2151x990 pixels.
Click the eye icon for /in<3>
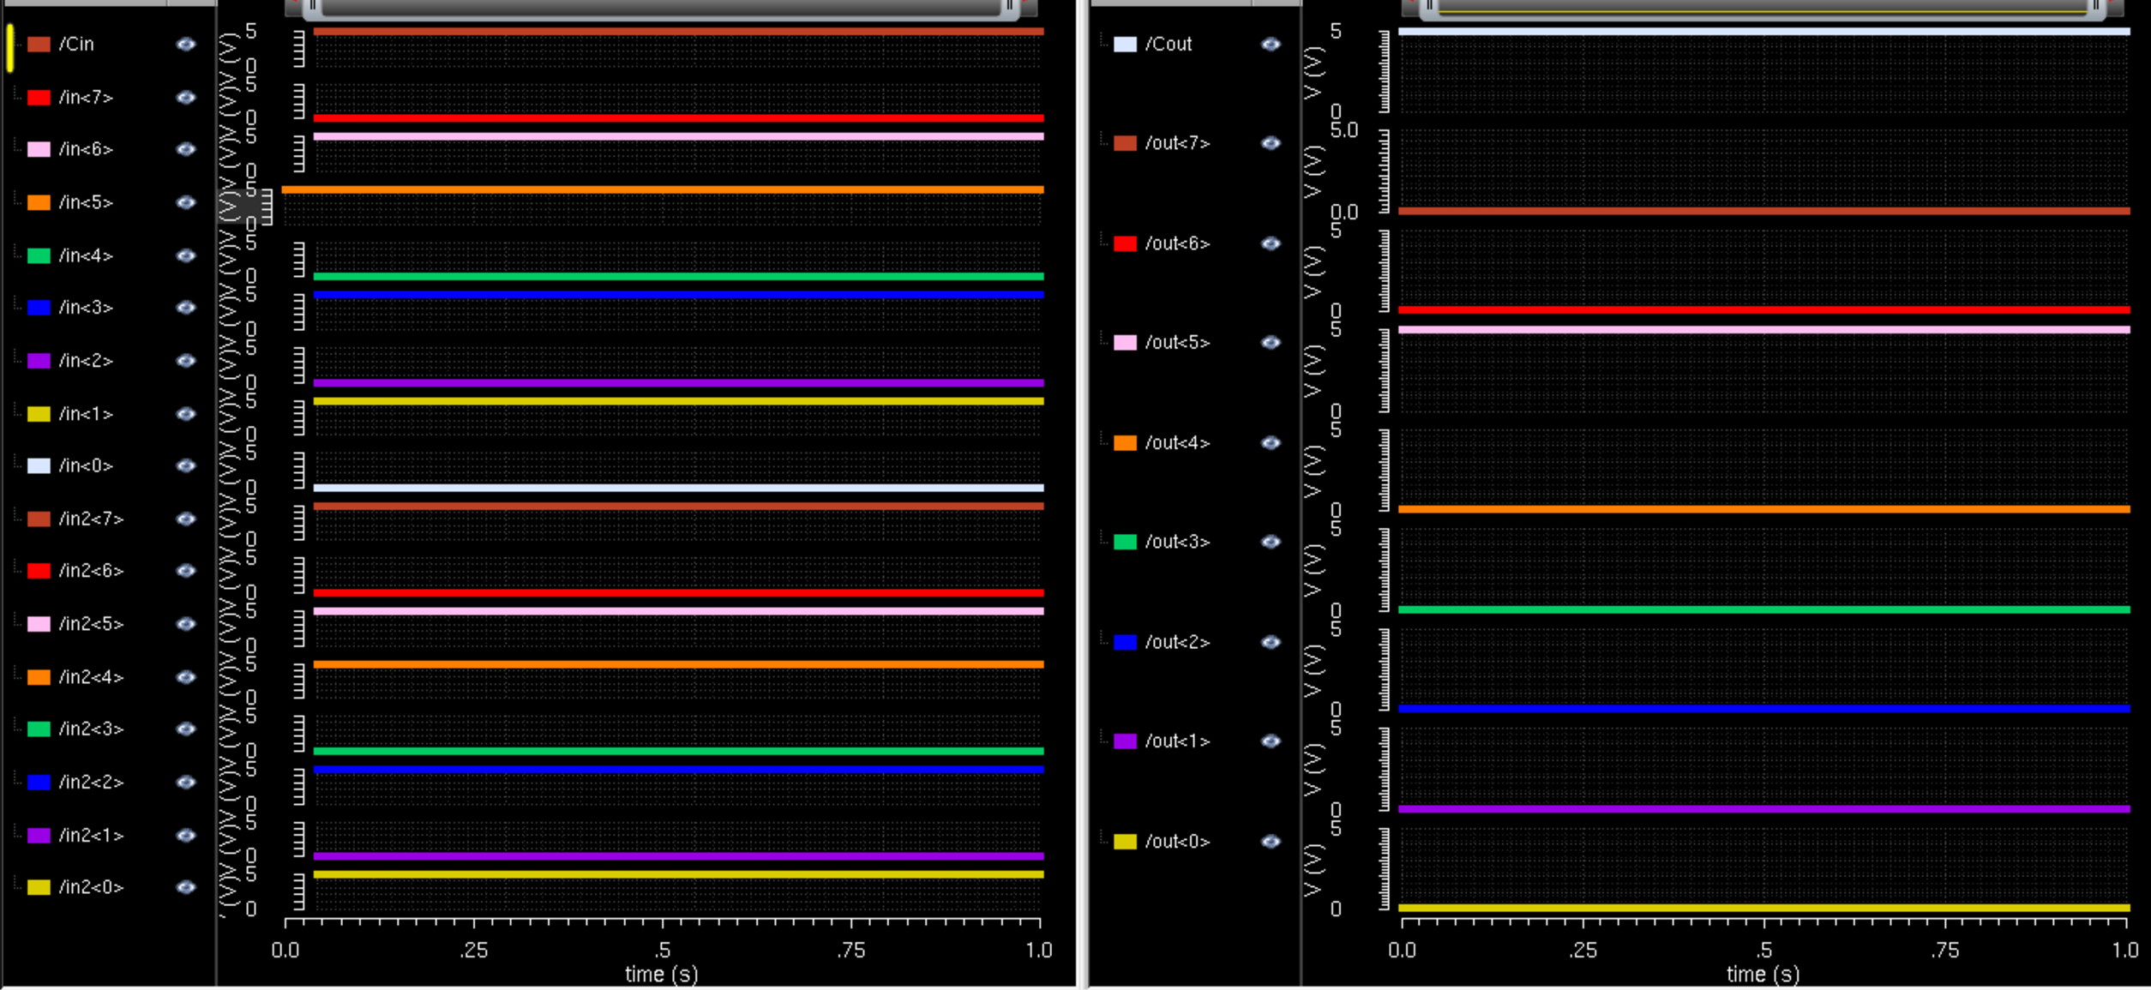[x=185, y=308]
